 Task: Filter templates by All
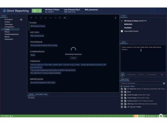pyautogui.click(x=122, y=86)
